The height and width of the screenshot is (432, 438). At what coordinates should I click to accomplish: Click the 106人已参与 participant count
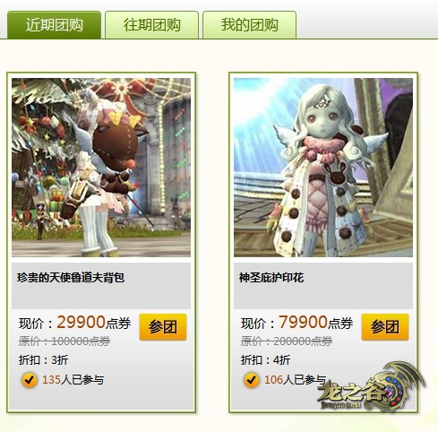(295, 380)
